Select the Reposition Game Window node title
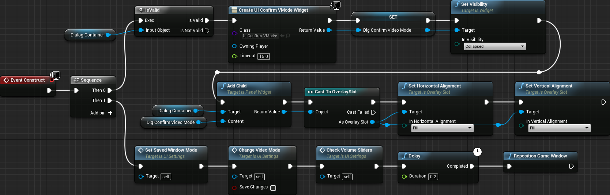The height and width of the screenshot is (195, 610). [540, 156]
